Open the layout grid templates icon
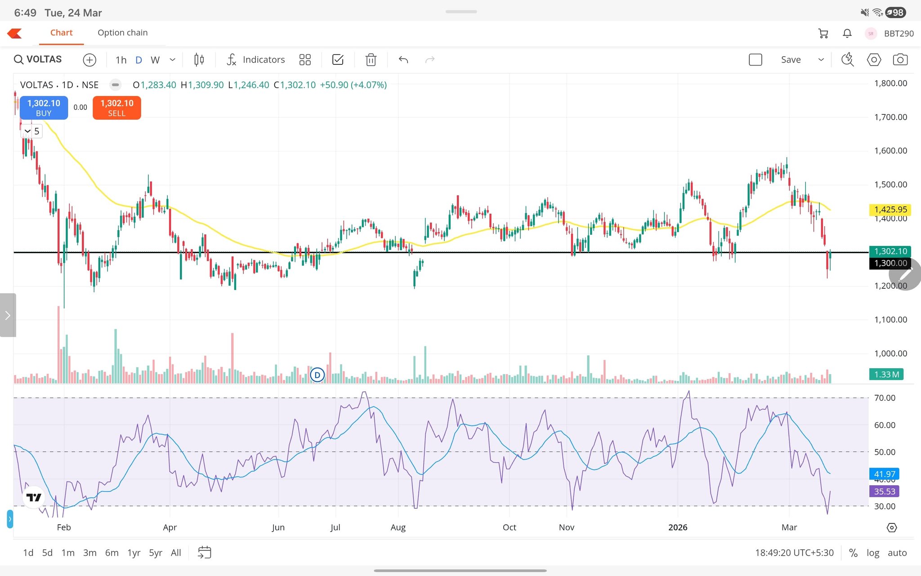This screenshot has width=921, height=576. (305, 60)
